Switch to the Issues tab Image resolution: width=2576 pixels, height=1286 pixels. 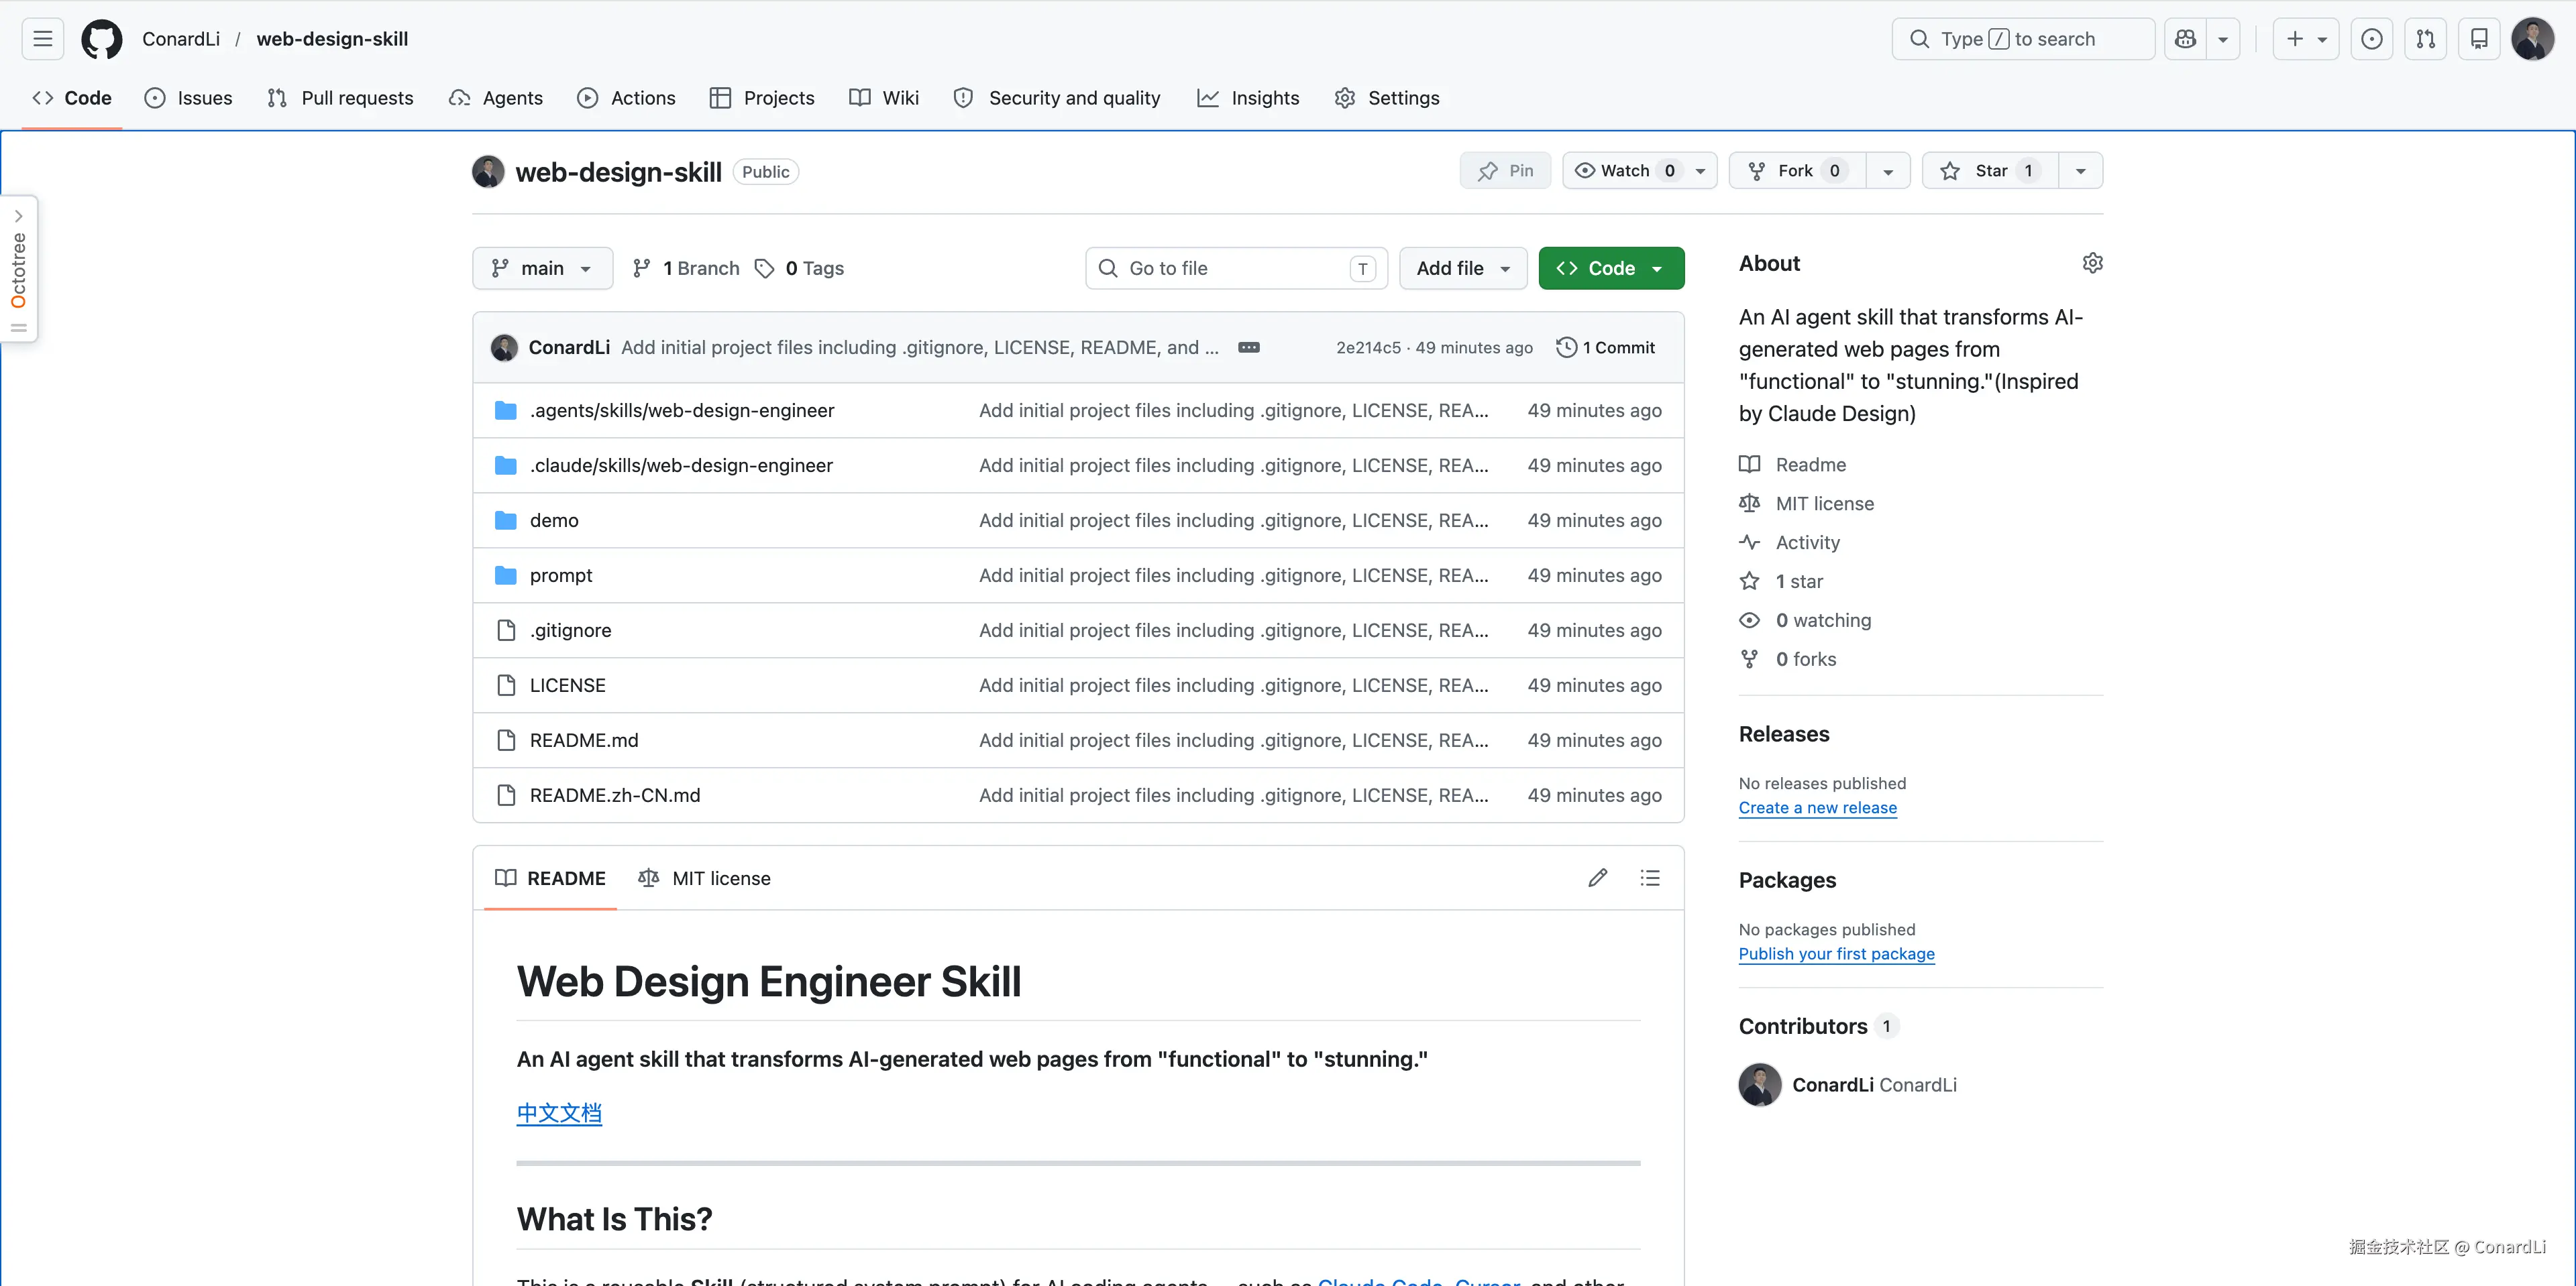(x=189, y=98)
